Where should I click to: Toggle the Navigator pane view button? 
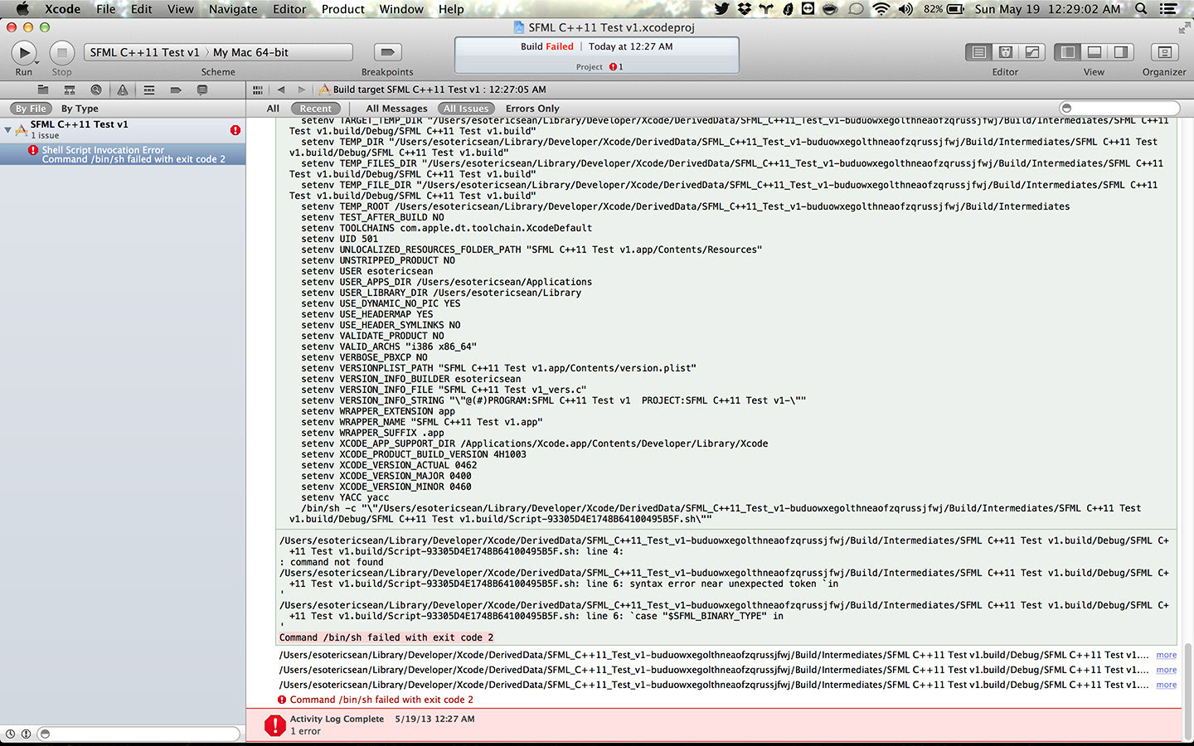coord(1068,52)
